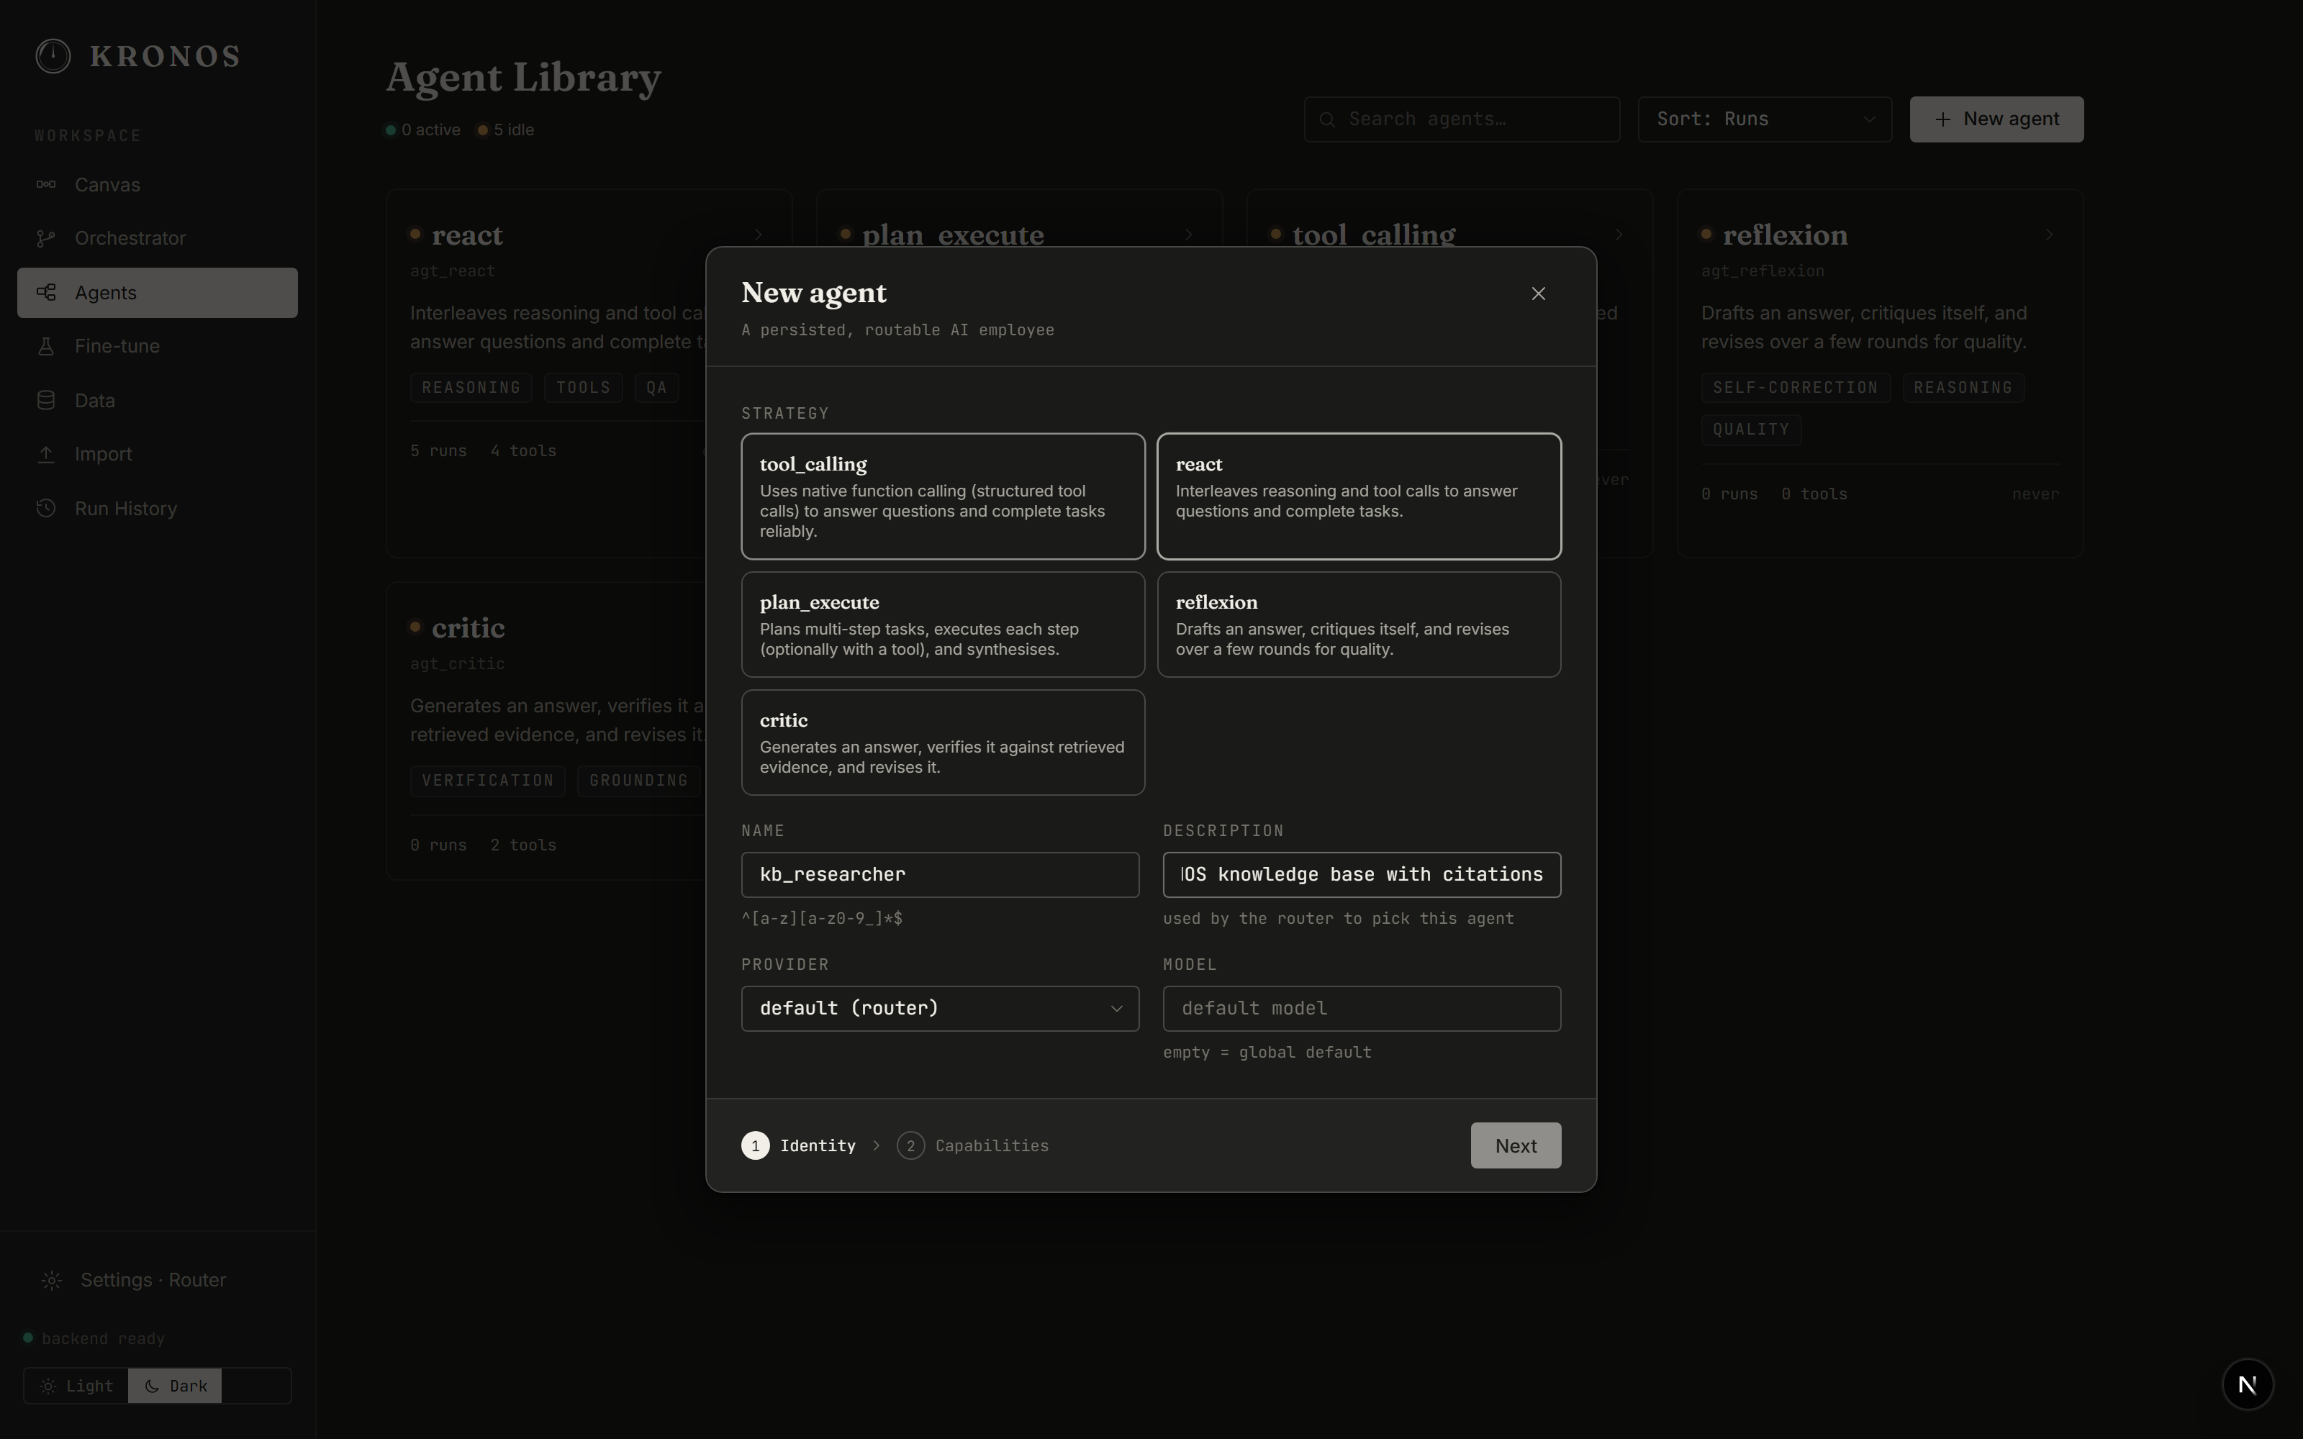Click the search magnifier icon
The width and height of the screenshot is (2303, 1439).
(1326, 119)
